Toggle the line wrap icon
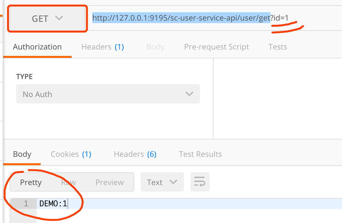This screenshot has height=223, width=342. (x=200, y=182)
